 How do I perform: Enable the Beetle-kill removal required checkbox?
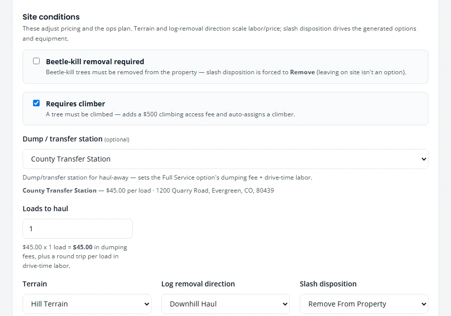point(36,61)
